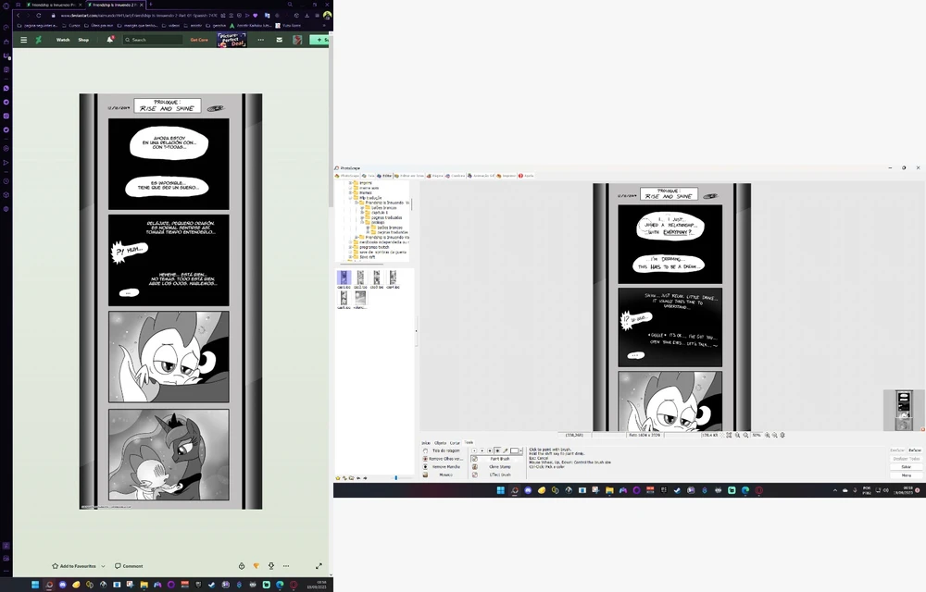
Task: Click the DeviantArt logo icon
Action: (x=38, y=40)
